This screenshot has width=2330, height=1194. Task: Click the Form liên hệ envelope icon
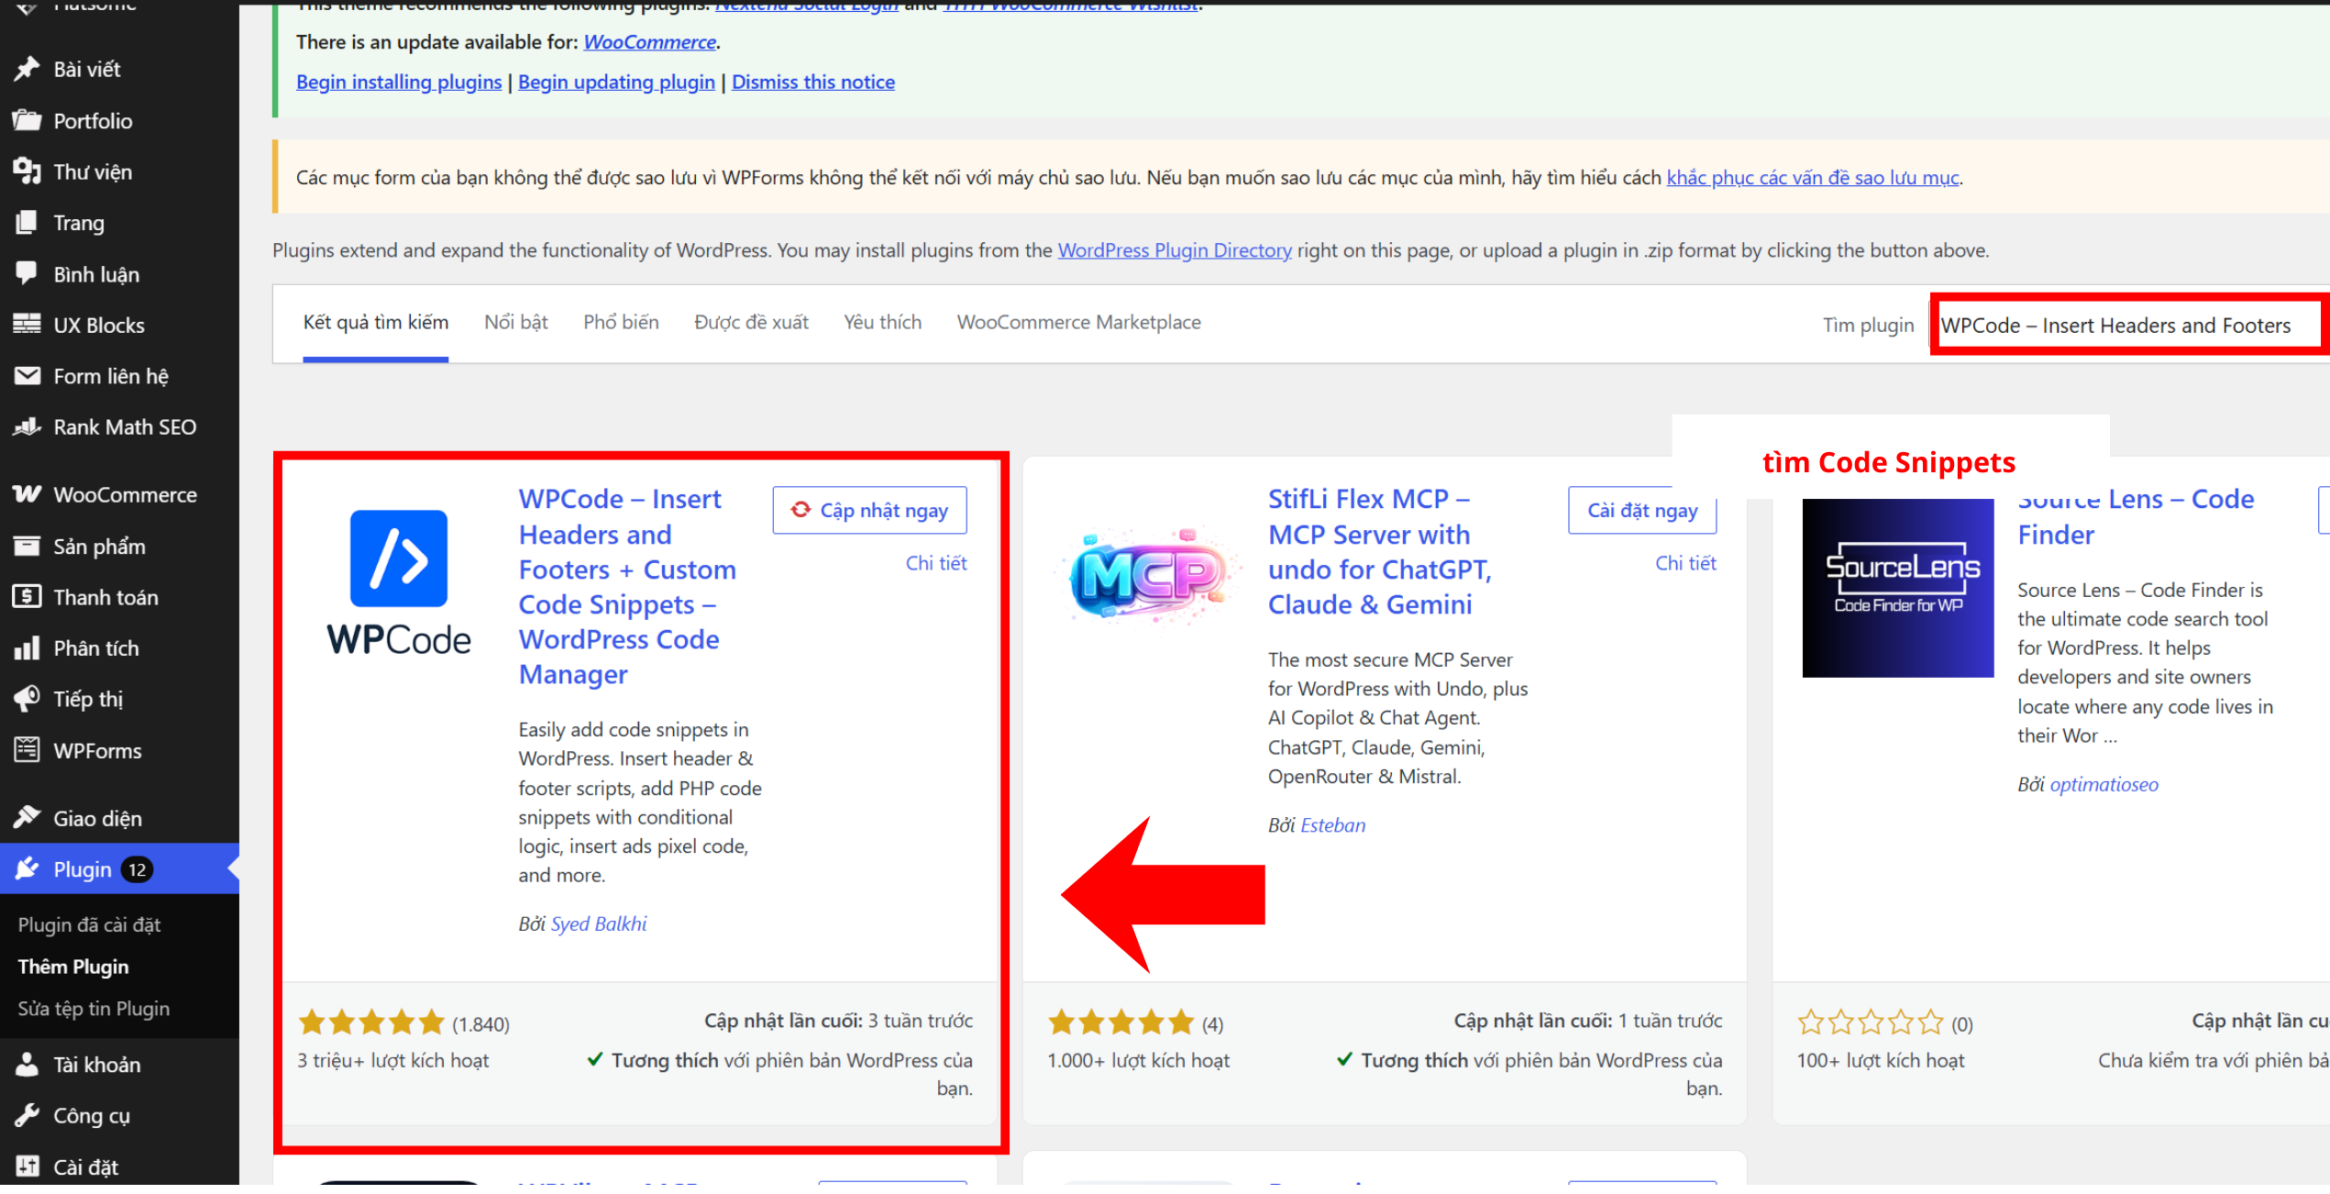27,377
